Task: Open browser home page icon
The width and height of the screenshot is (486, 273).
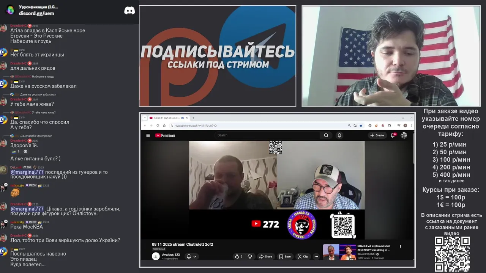Action: [164, 126]
